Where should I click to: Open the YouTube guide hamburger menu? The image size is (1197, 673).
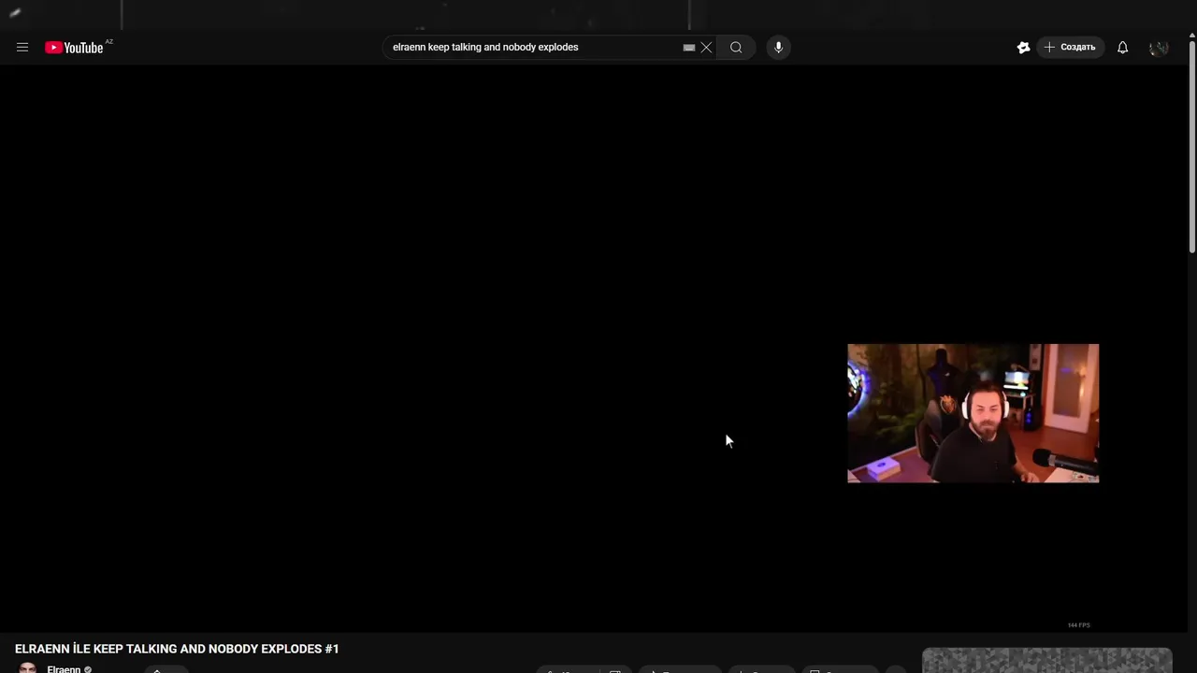pos(22,48)
